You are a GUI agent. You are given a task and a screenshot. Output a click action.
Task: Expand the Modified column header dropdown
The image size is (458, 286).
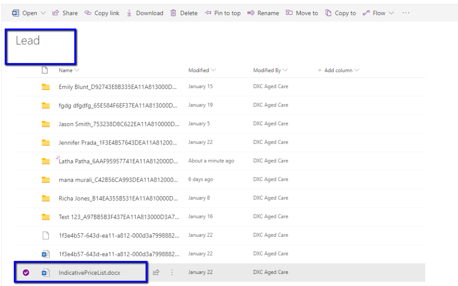point(213,70)
